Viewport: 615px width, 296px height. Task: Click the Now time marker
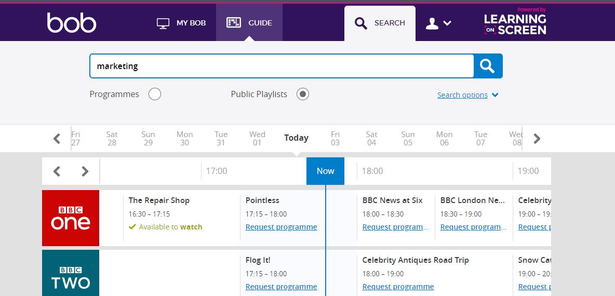325,171
